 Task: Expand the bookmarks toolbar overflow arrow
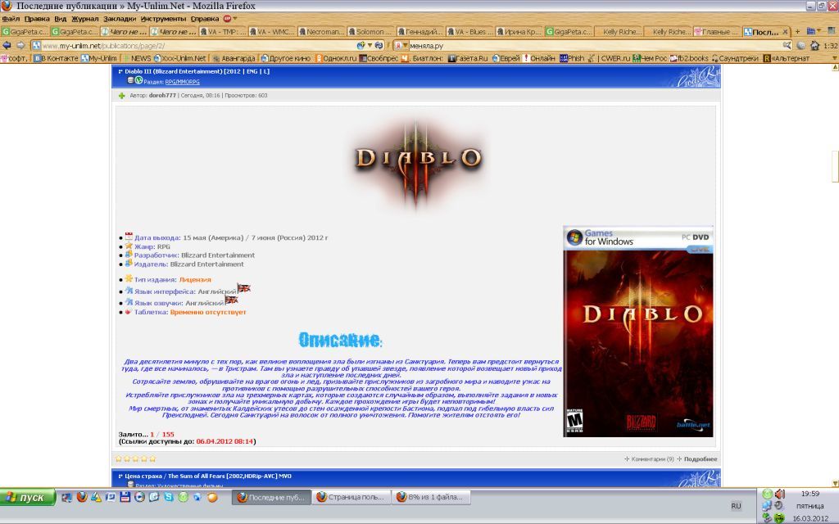[835, 58]
